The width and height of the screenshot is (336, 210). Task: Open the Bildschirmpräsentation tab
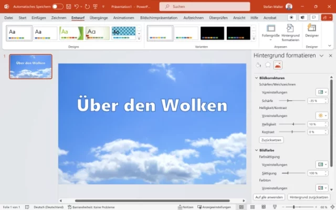click(x=159, y=18)
